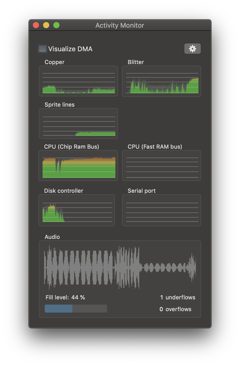This screenshot has width=240, height=366.
Task: Select the Disk controller graph
Action: coord(77,210)
